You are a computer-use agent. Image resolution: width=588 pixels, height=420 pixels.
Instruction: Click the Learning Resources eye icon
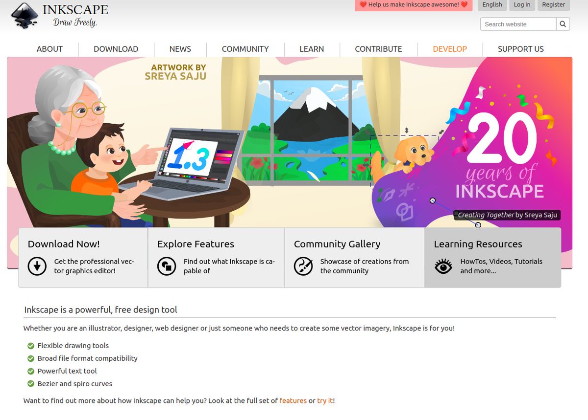[443, 266]
